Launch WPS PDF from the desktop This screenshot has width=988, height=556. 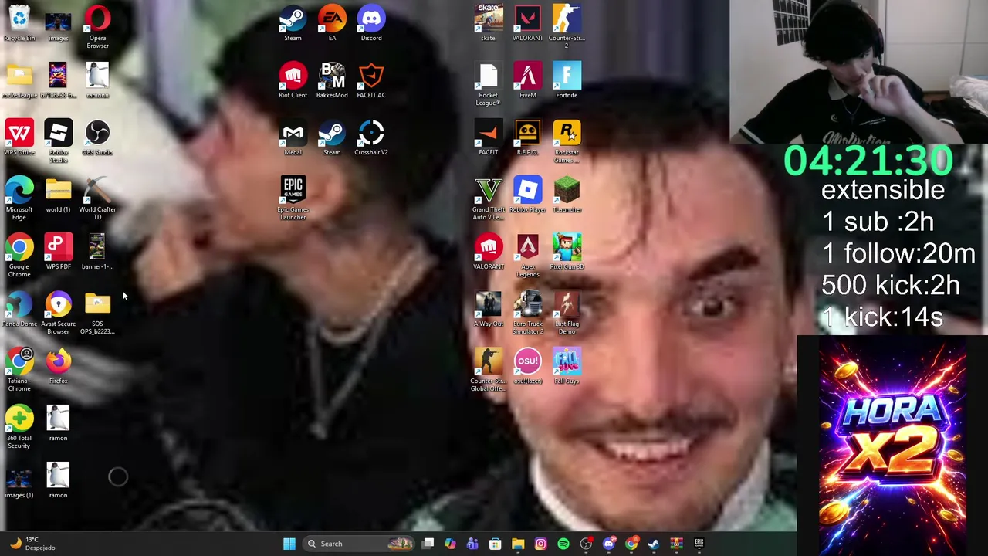coord(59,252)
